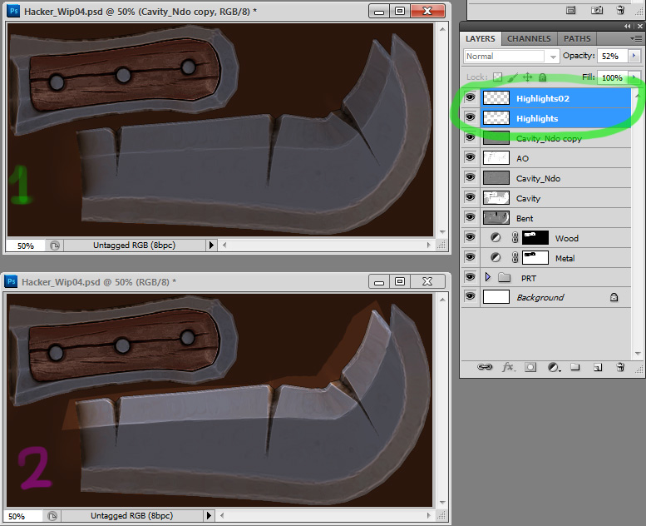The height and width of the screenshot is (526, 646).
Task: Open status info menu in bottom window
Action: tap(209, 516)
